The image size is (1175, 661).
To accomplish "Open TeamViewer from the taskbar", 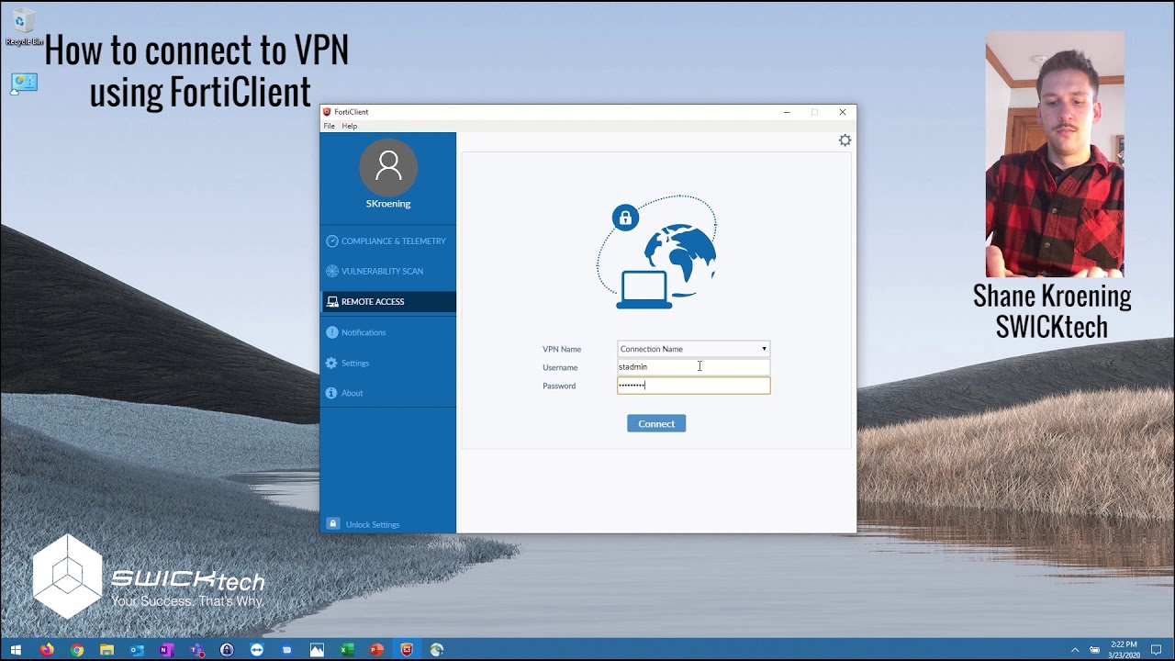I will click(x=257, y=650).
